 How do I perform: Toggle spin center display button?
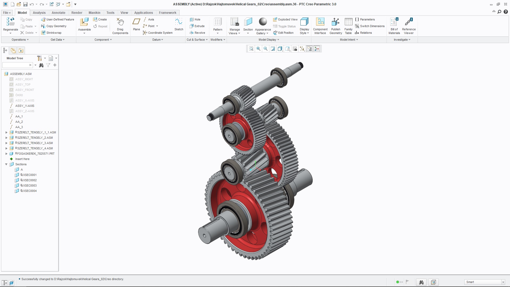[317, 49]
